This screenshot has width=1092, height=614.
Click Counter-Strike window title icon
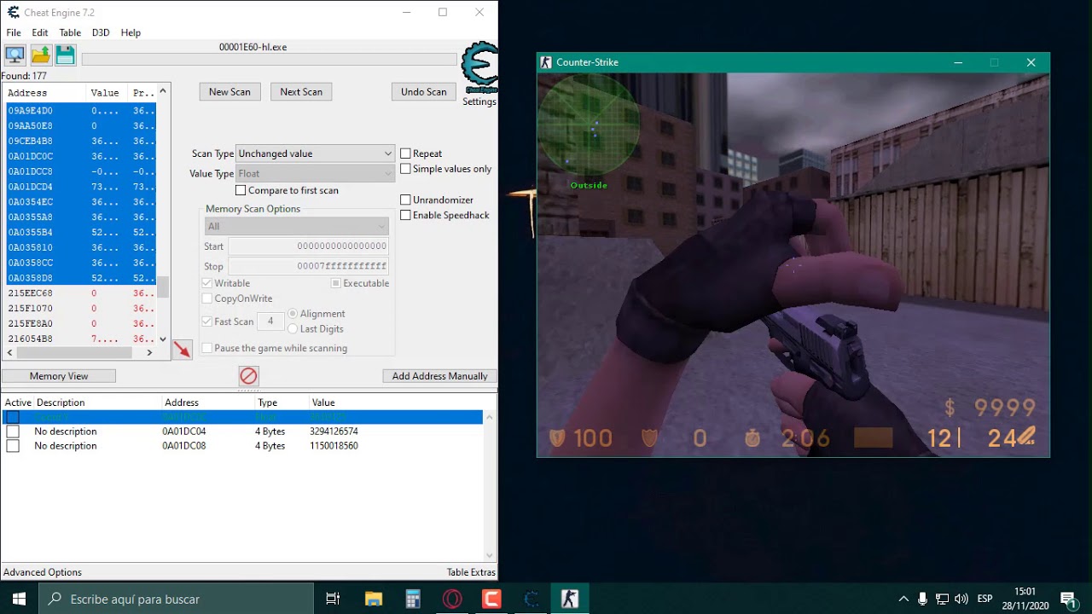(x=546, y=62)
